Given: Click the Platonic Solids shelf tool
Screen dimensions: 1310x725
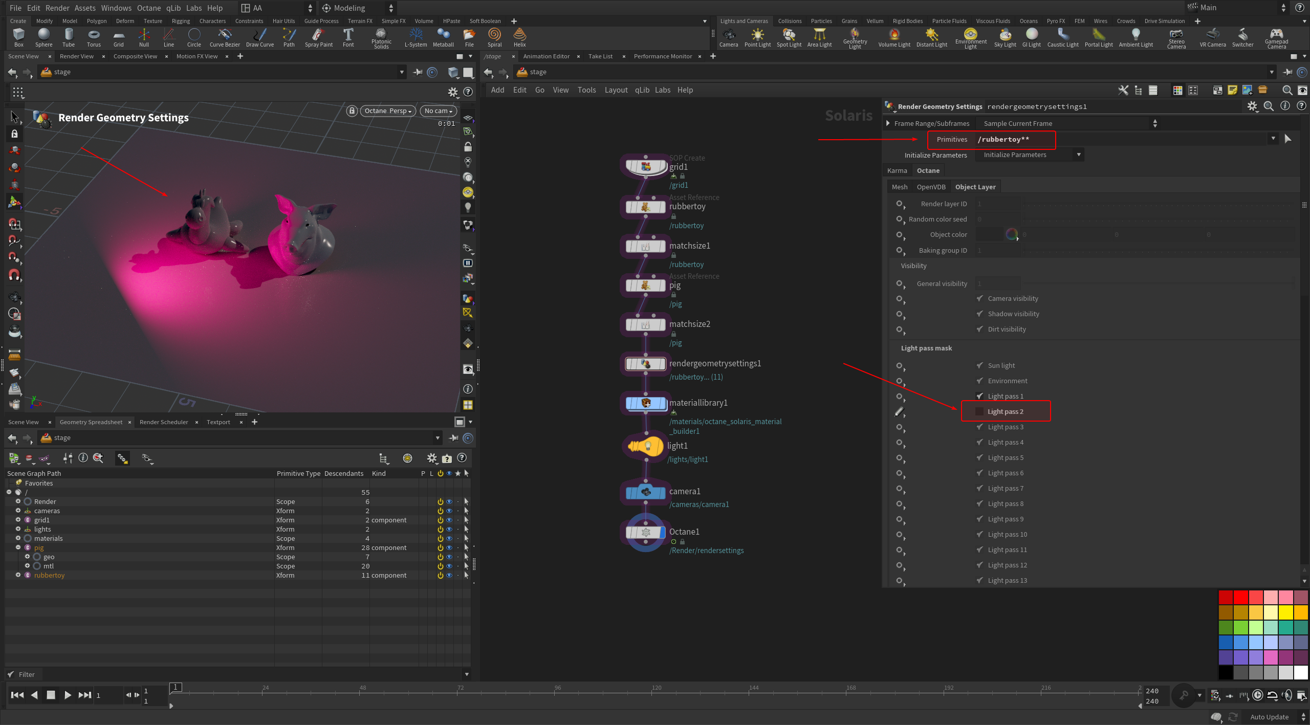Looking at the screenshot, I should [381, 37].
